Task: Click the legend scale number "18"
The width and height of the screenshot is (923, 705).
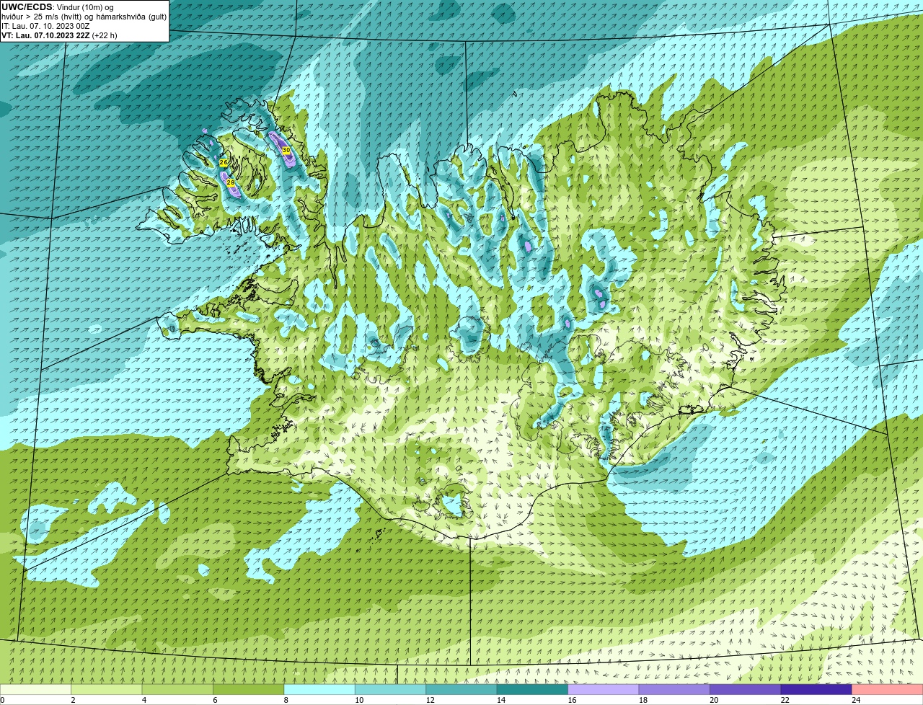Action: coord(642,700)
